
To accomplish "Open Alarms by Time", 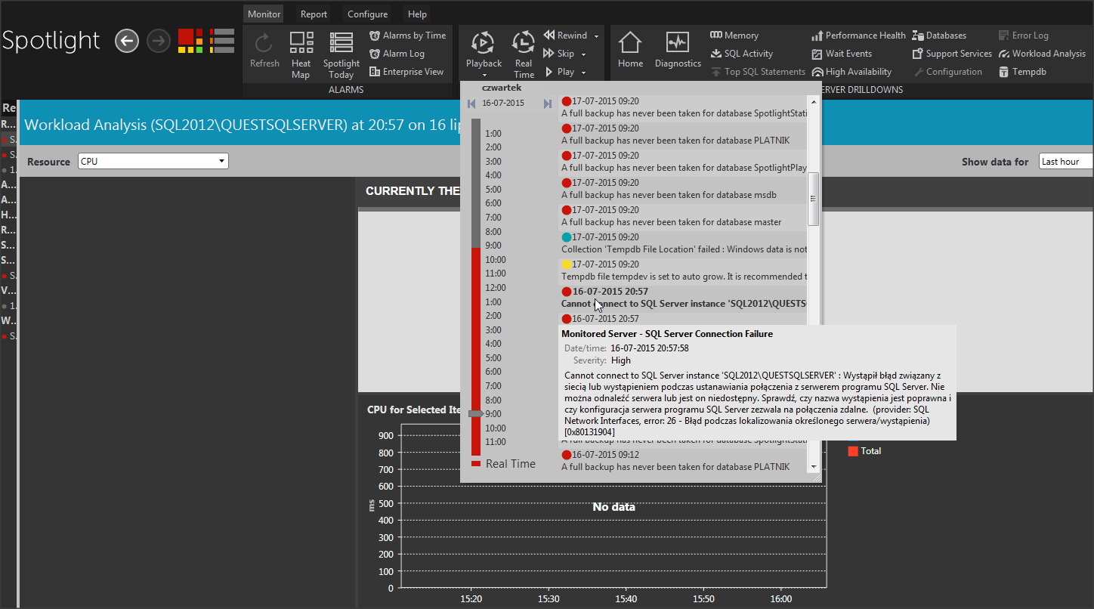I will (x=408, y=36).
